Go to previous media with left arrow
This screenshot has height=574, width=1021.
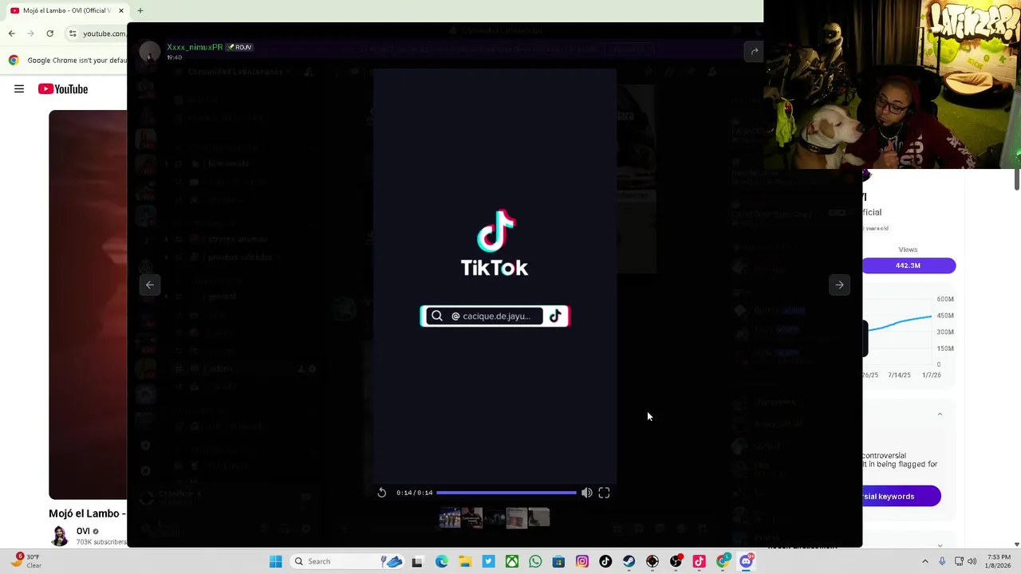[x=150, y=285]
